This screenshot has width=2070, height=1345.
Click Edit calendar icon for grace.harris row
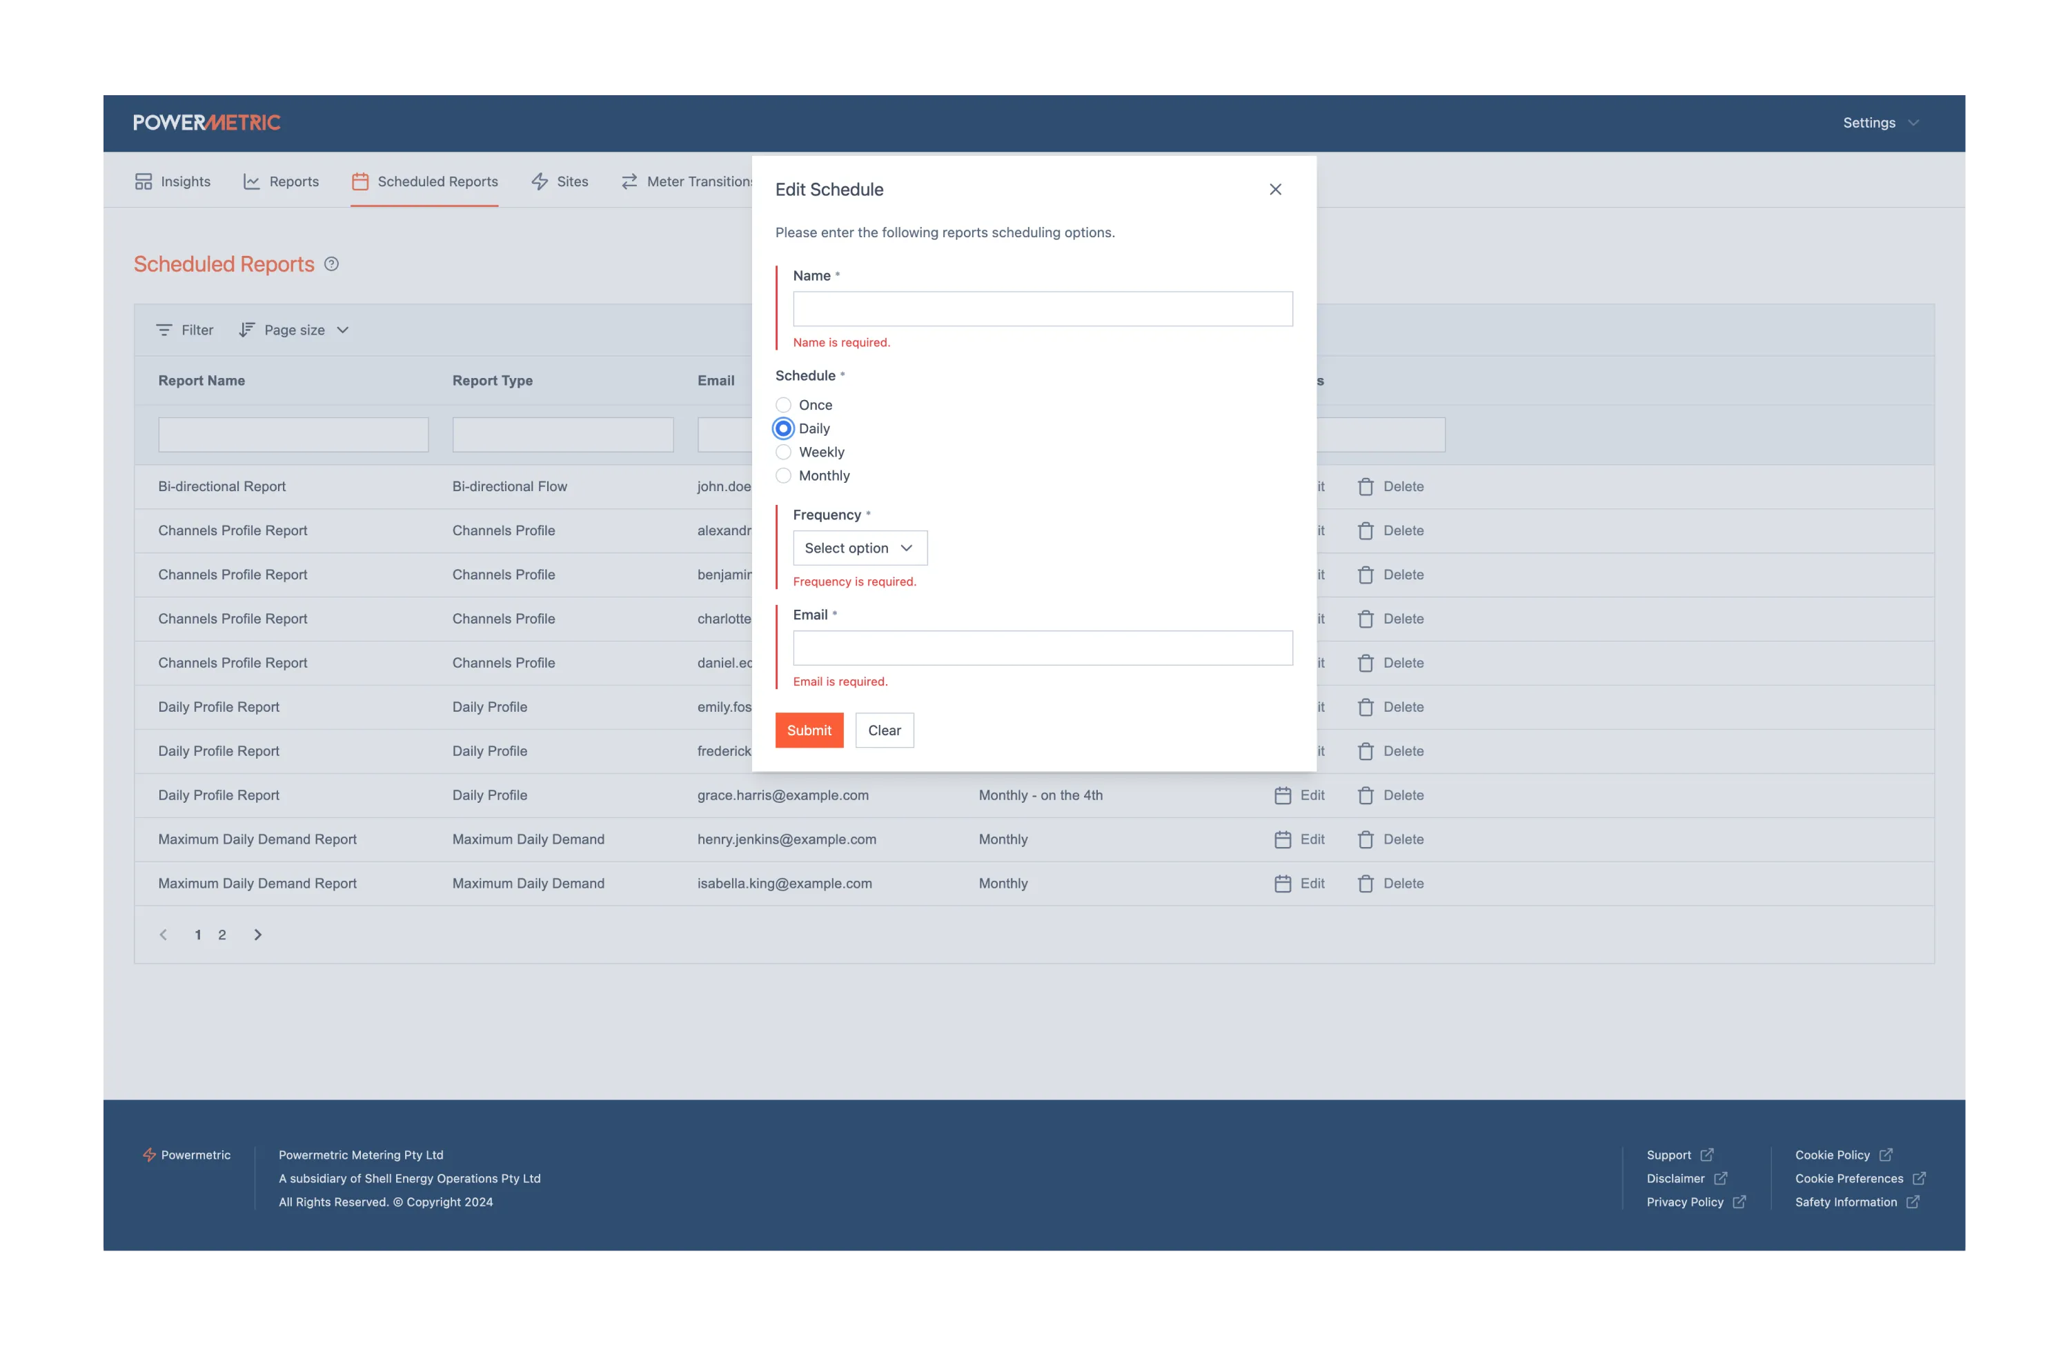click(1282, 795)
